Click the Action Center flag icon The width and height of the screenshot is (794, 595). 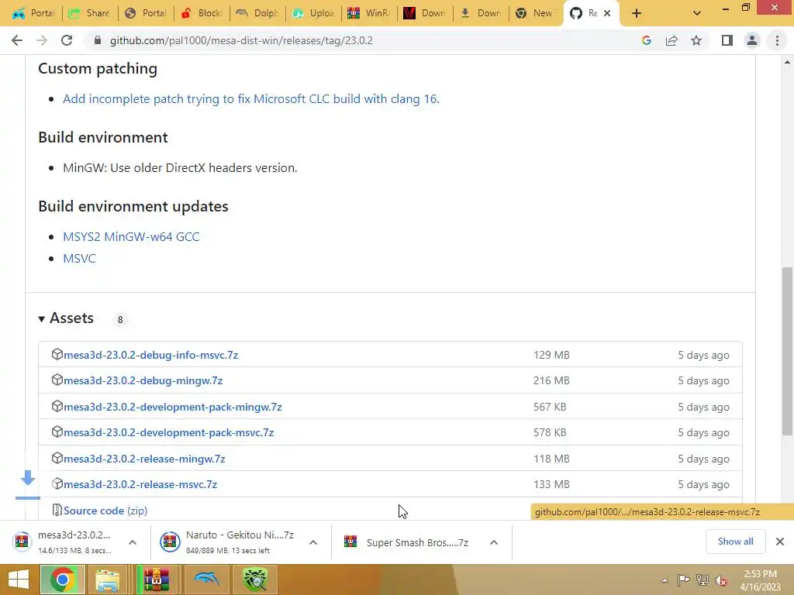point(683,580)
